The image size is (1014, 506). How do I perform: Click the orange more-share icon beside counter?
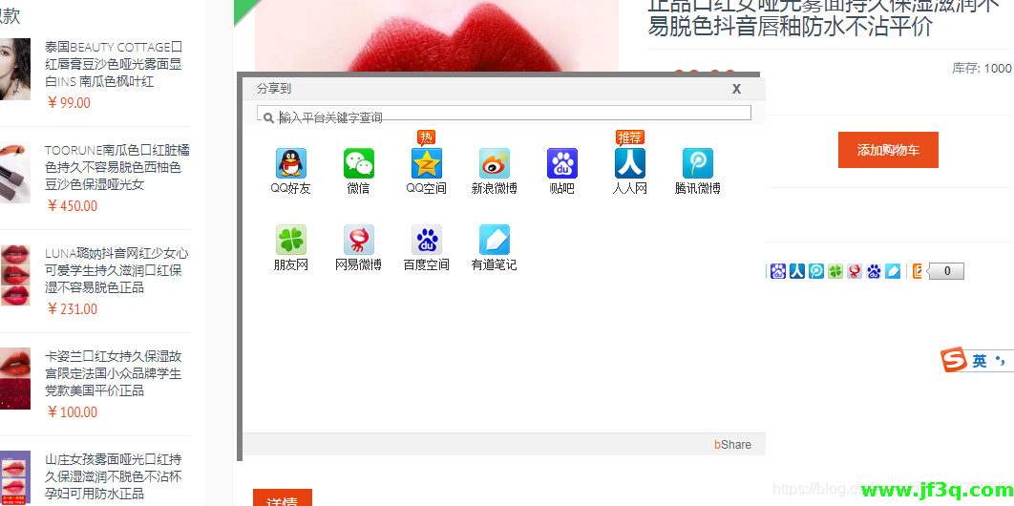(x=918, y=271)
